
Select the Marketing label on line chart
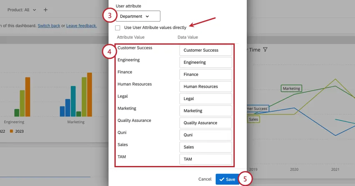pyautogui.click(x=292, y=88)
